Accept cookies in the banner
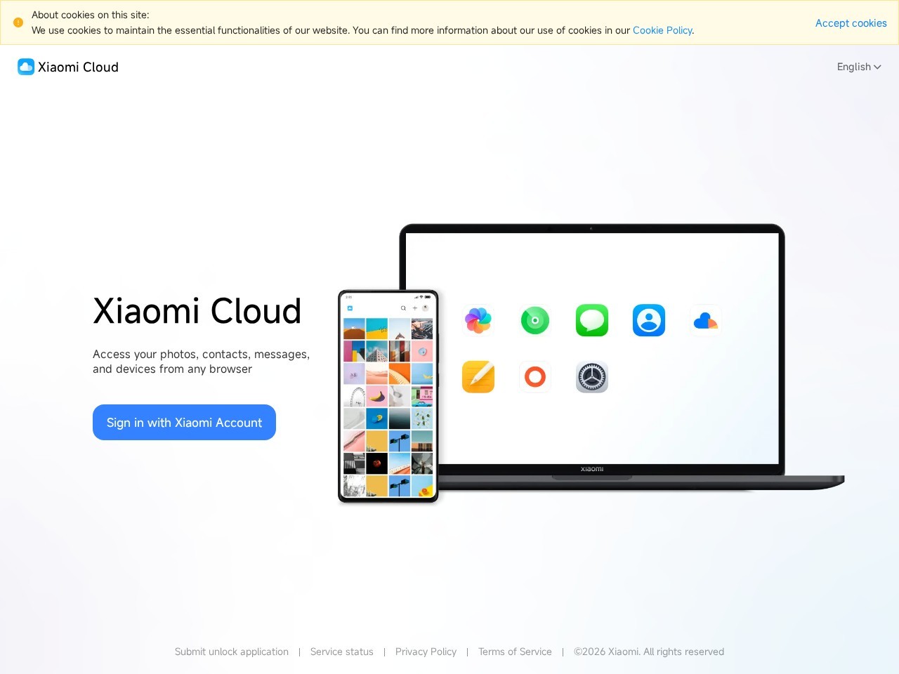This screenshot has height=674, width=899. 851,23
